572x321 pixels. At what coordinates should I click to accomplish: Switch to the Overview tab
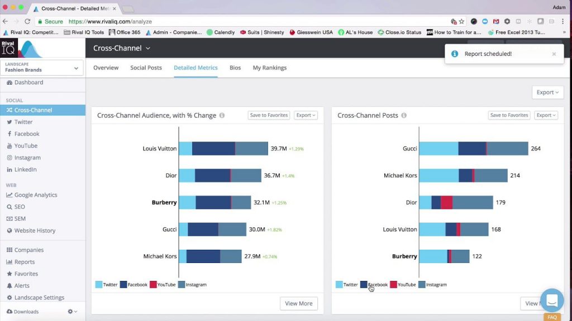[106, 67]
